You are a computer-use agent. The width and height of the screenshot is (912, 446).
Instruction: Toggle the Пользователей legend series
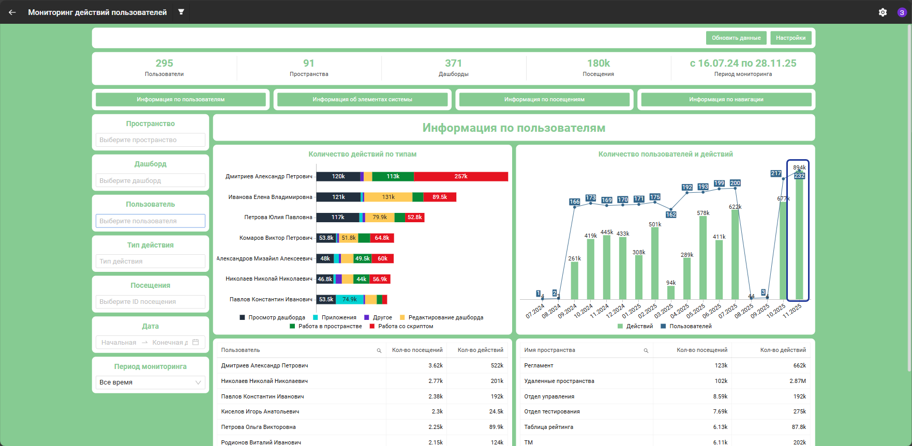click(x=686, y=326)
